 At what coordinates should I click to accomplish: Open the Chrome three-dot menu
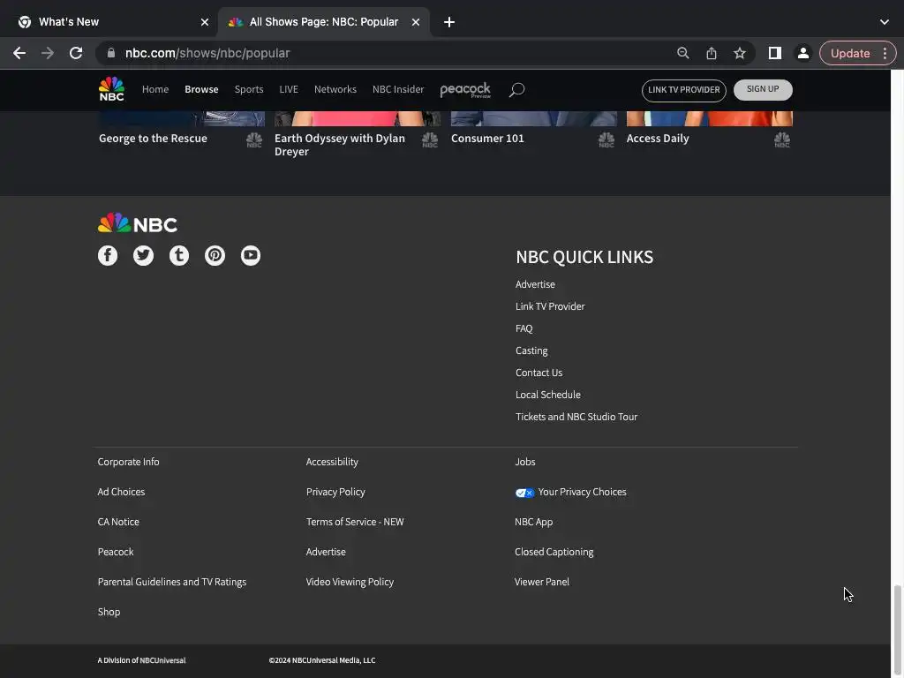point(885,53)
